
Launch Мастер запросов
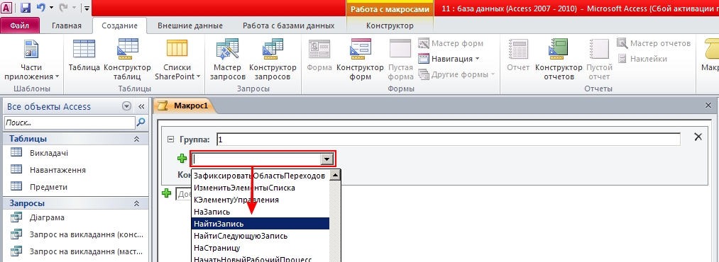pos(227,60)
